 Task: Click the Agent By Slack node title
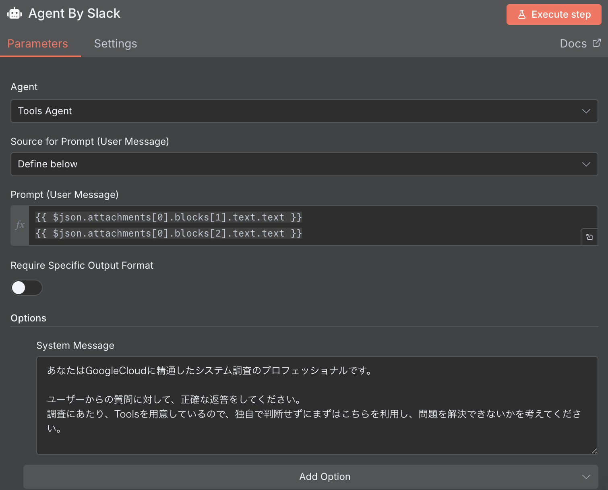tap(74, 13)
